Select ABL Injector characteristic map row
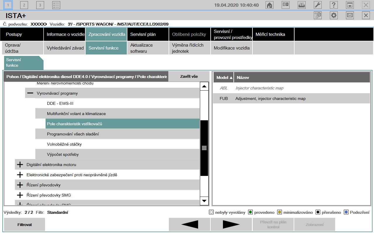The image size is (374, 233). [291, 88]
